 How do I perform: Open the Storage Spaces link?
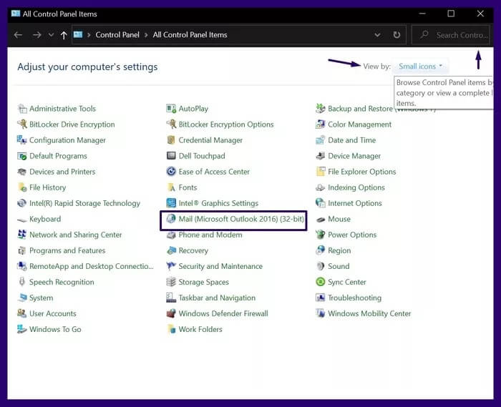click(203, 283)
